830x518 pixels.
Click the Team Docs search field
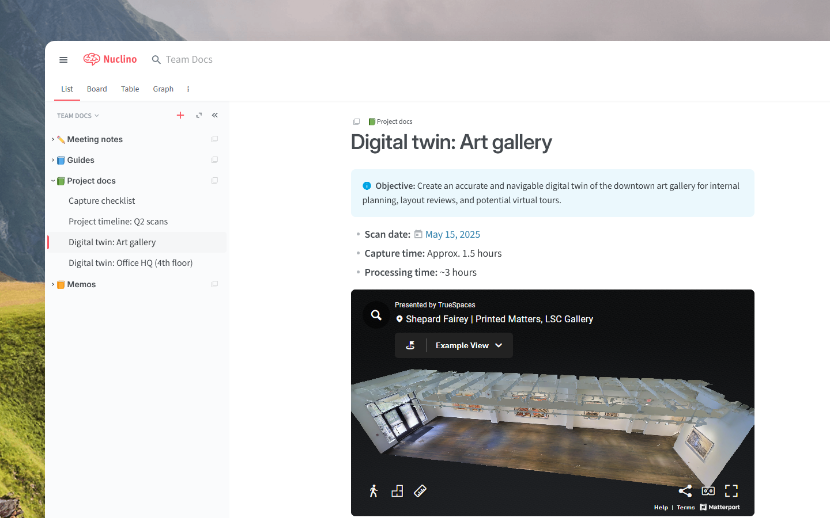[x=188, y=59]
